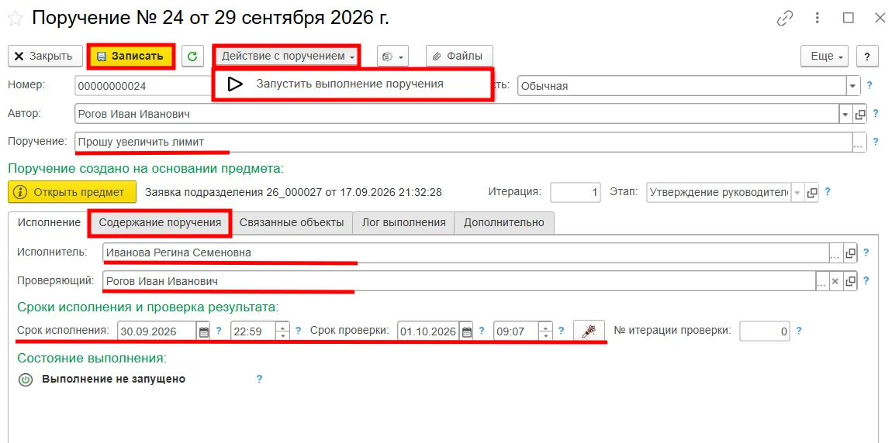The image size is (892, 443).
Task: Copy link to this document icon
Action: [785, 18]
